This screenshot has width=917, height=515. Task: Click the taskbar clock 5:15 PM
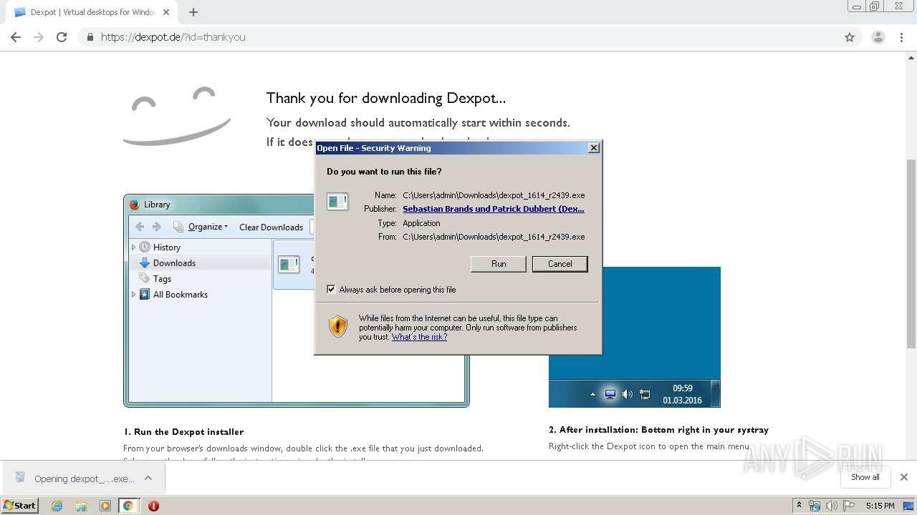(880, 506)
